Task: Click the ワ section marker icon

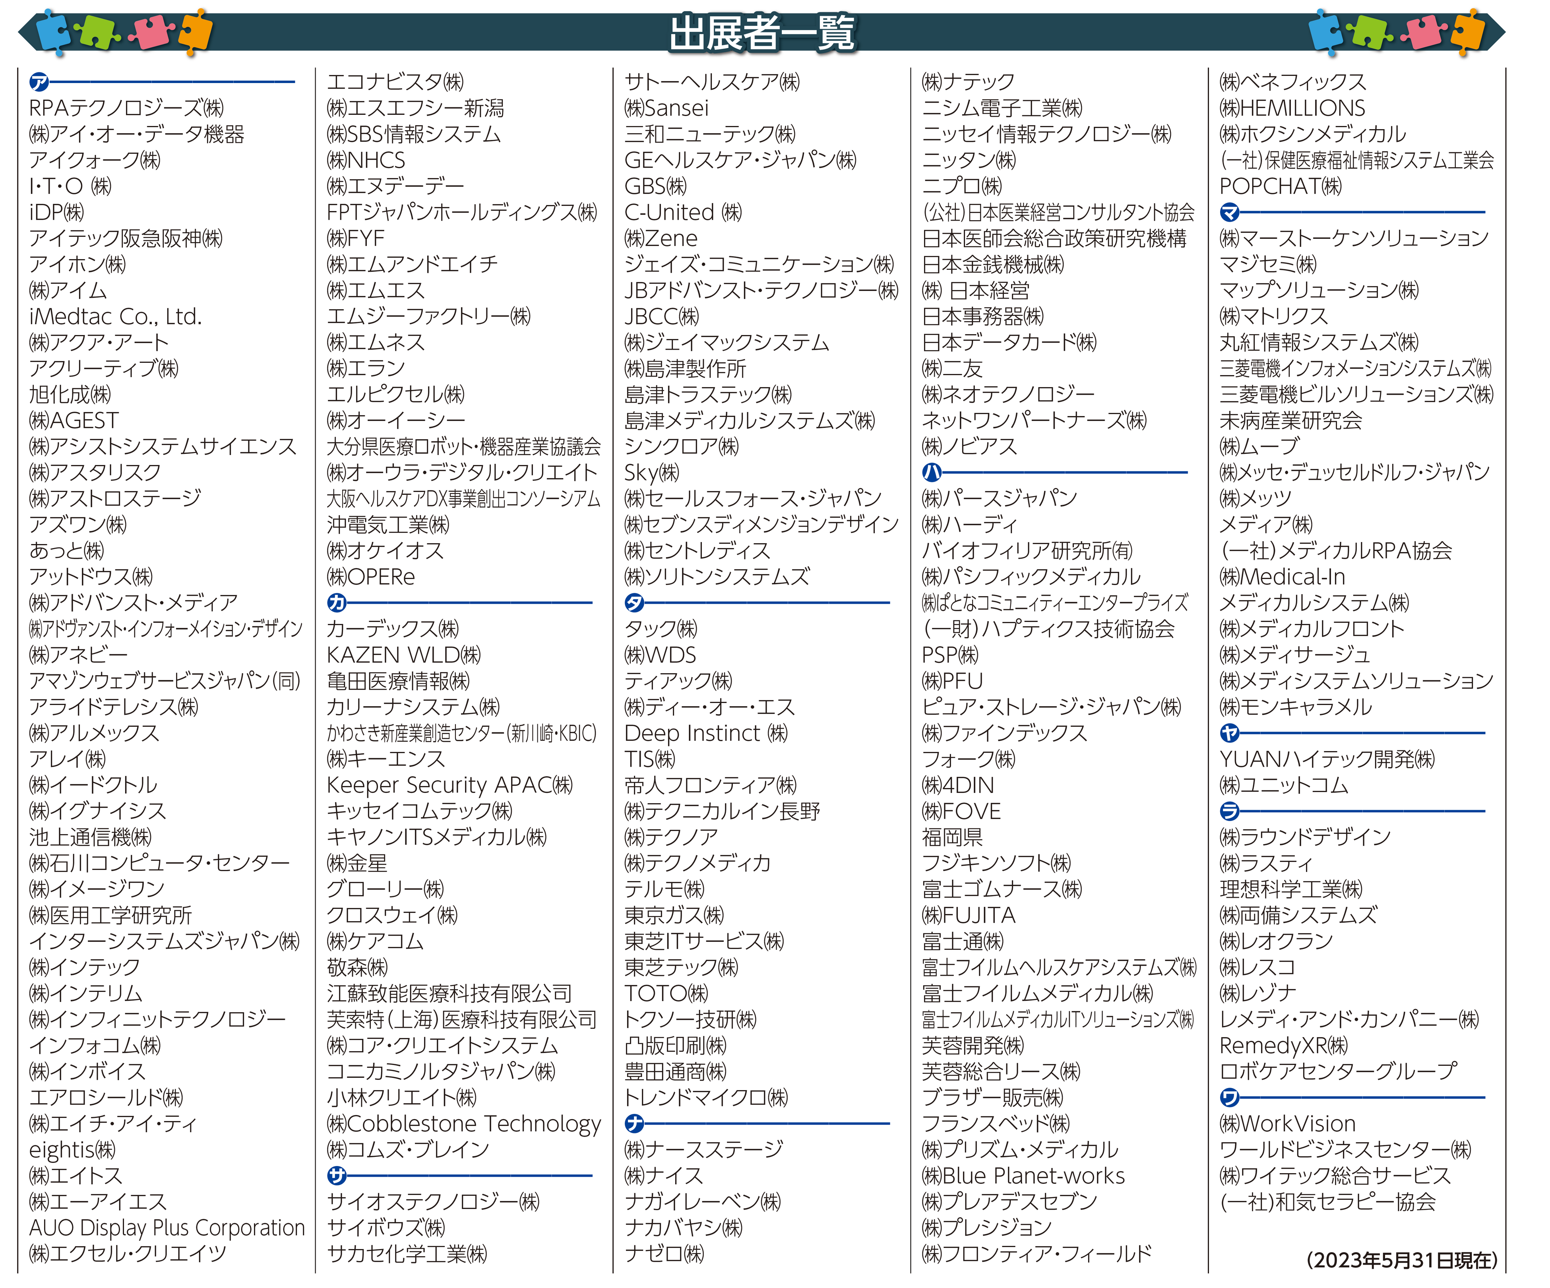Action: pyautogui.click(x=1230, y=1098)
